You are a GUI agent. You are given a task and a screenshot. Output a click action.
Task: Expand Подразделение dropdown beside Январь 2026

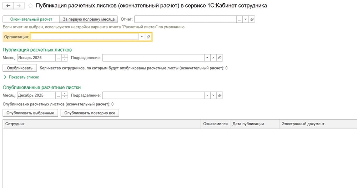[207, 58]
